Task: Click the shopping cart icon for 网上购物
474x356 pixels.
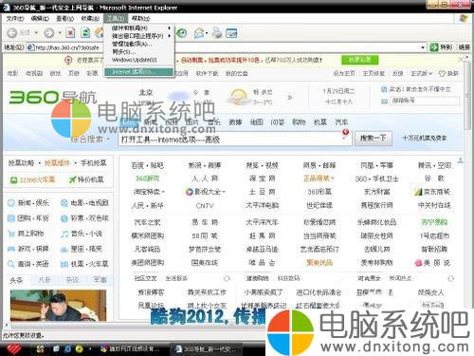Action: [11, 234]
